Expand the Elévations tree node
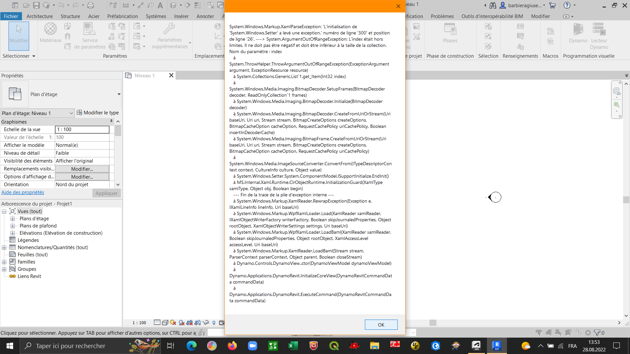Screen dimensions: 630x354 click(12, 233)
